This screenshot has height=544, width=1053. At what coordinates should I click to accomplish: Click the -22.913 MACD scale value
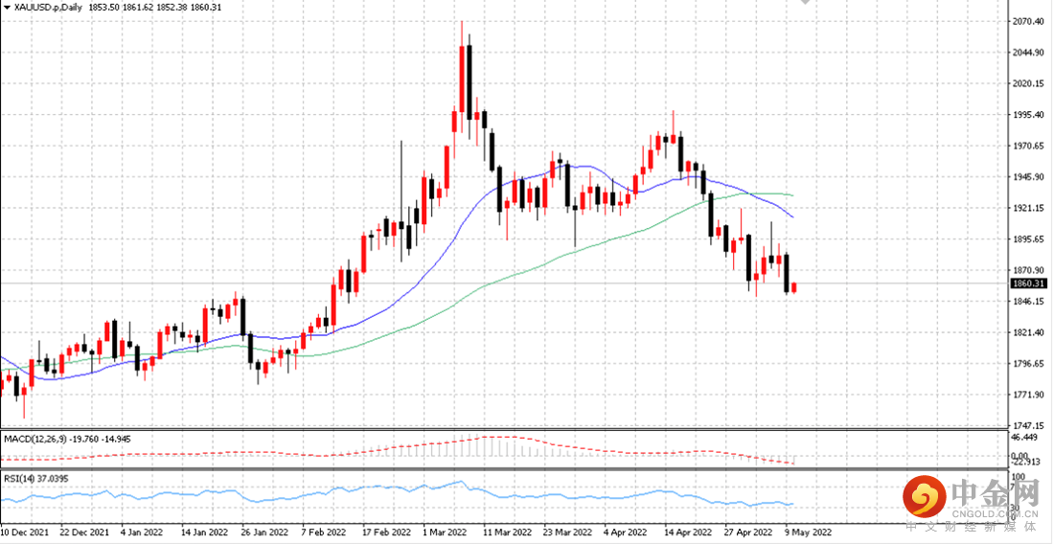1027,462
